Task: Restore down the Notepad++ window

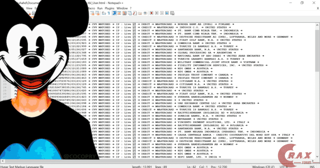Action: pyautogui.click(x=302, y=3)
